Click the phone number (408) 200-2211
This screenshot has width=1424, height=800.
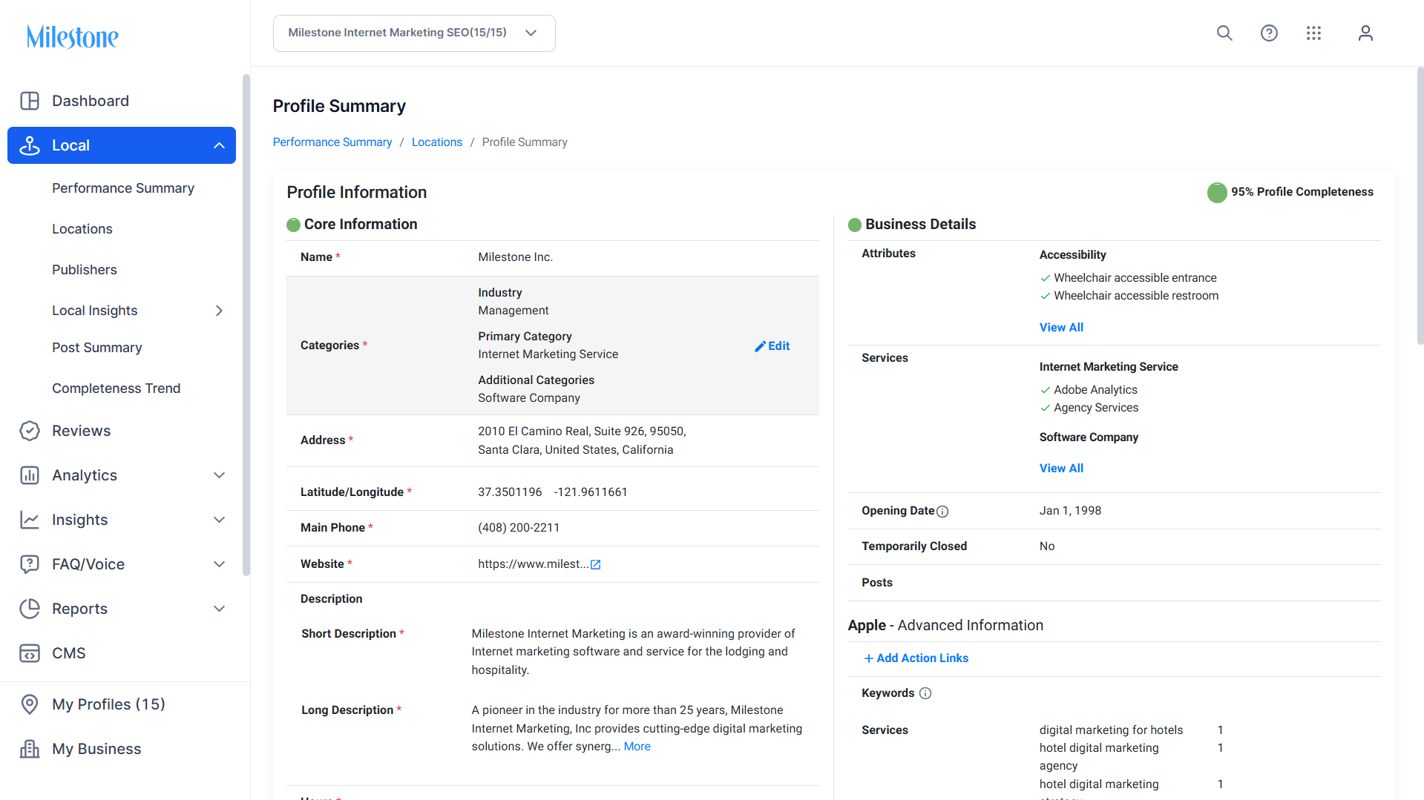[519, 528]
